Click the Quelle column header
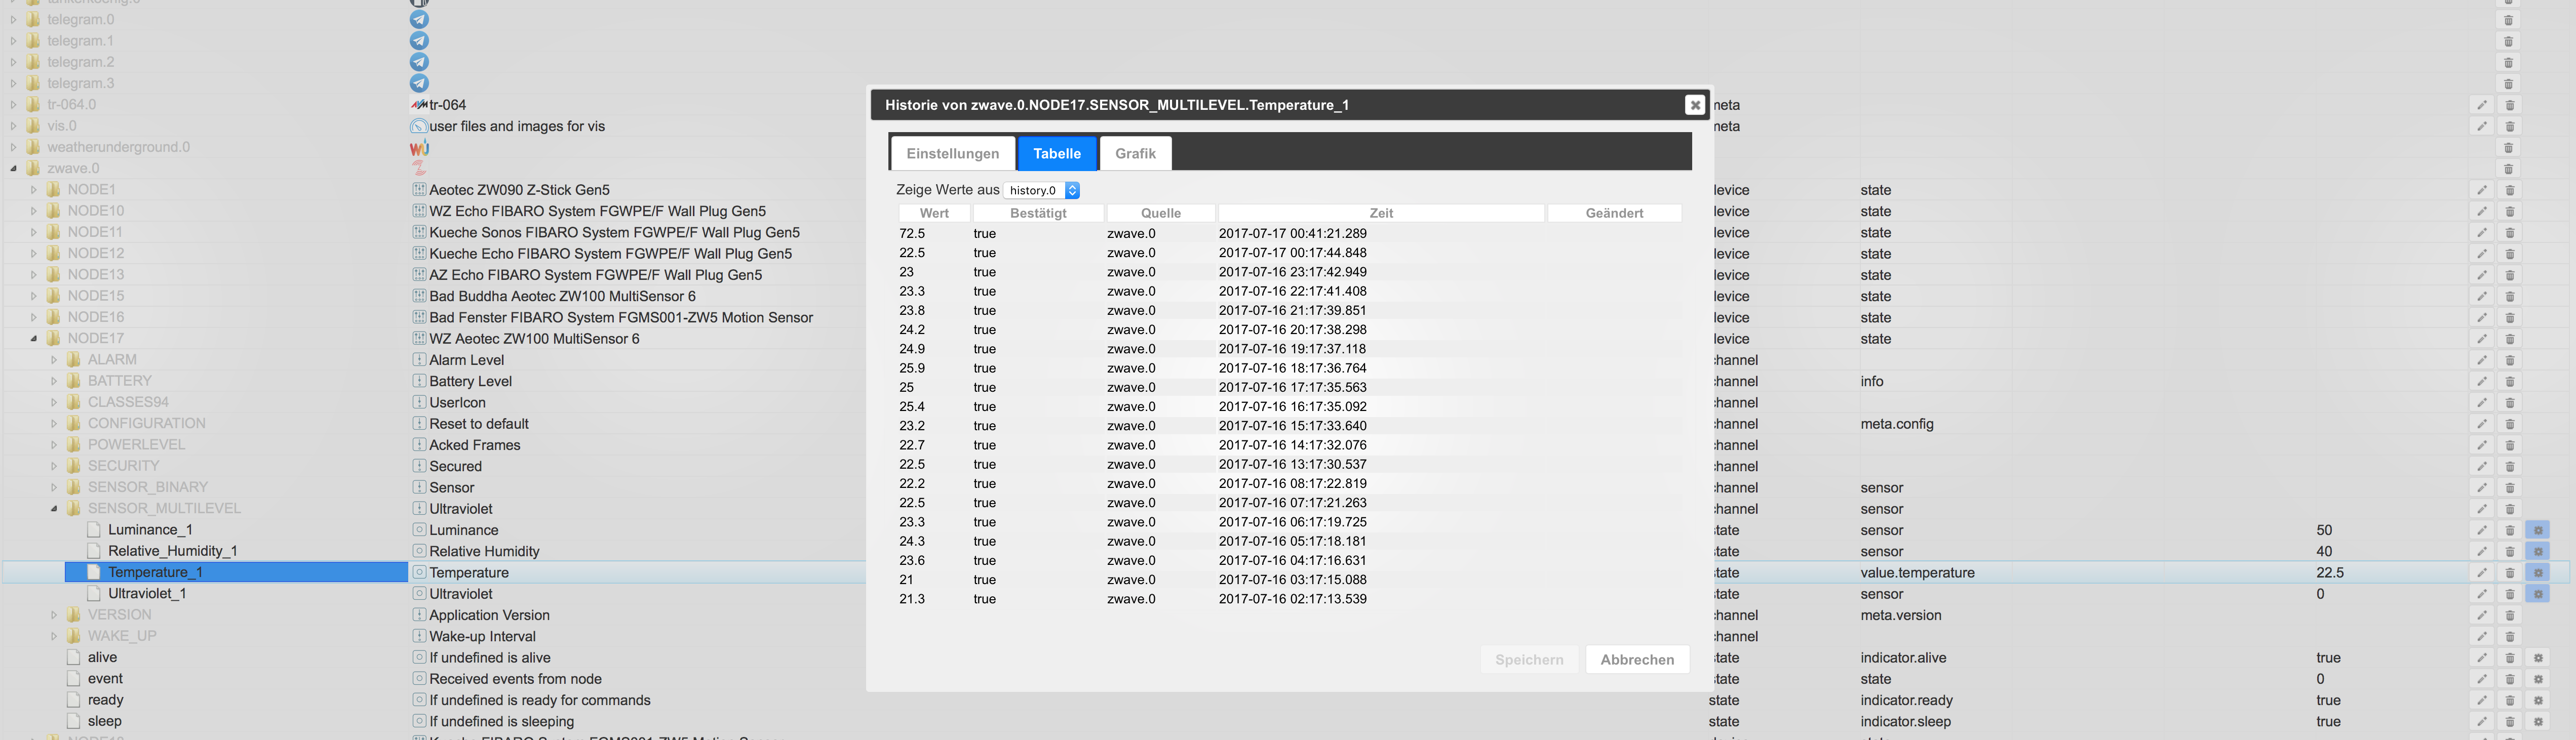 pos(1161,213)
